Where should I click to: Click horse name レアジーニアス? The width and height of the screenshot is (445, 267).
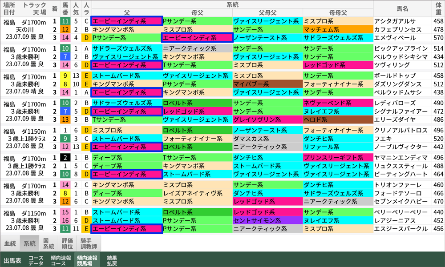pyautogui.click(x=395, y=220)
